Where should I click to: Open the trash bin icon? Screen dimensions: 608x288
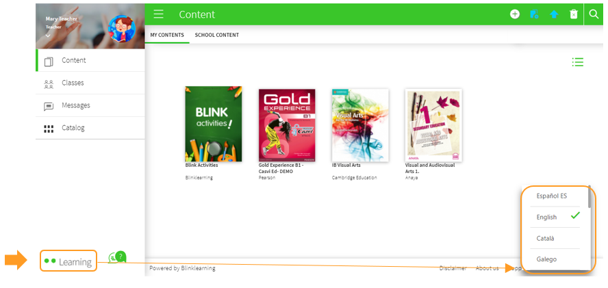(574, 14)
